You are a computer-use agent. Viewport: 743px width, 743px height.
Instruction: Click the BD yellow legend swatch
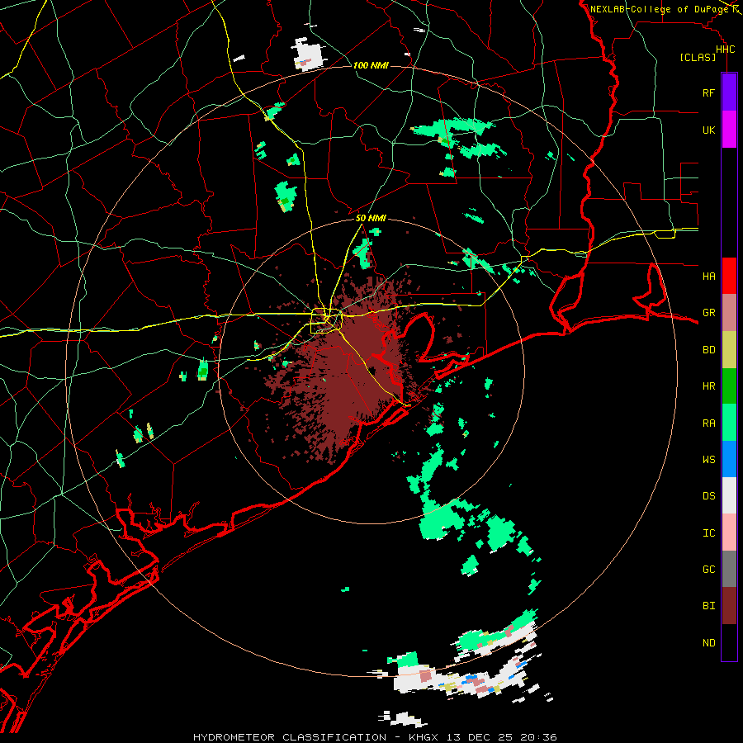click(x=729, y=350)
